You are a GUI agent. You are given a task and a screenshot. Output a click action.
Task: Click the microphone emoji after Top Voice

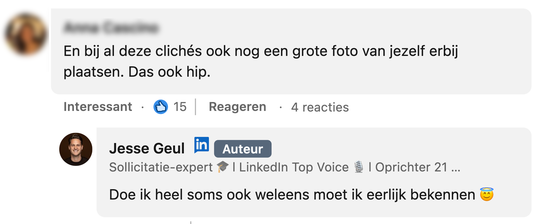pyautogui.click(x=359, y=167)
